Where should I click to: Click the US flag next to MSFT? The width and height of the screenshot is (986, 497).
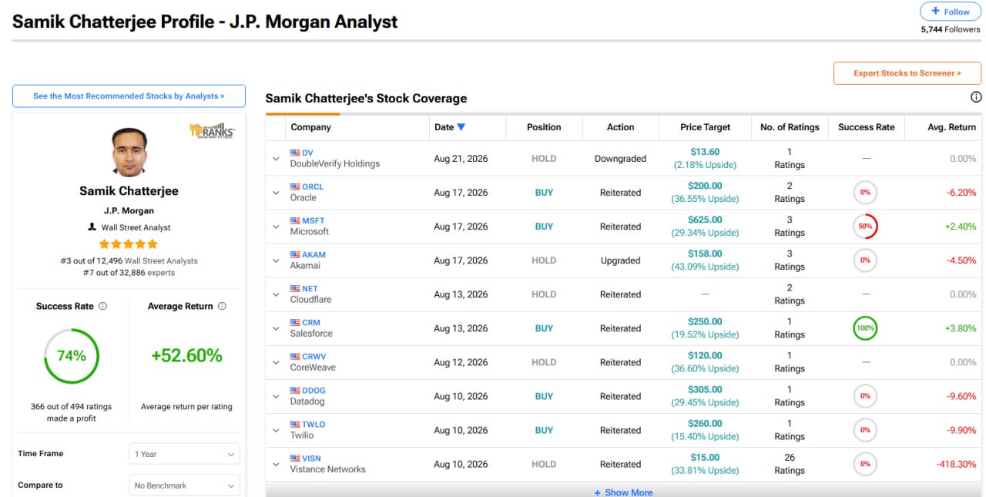click(x=295, y=220)
